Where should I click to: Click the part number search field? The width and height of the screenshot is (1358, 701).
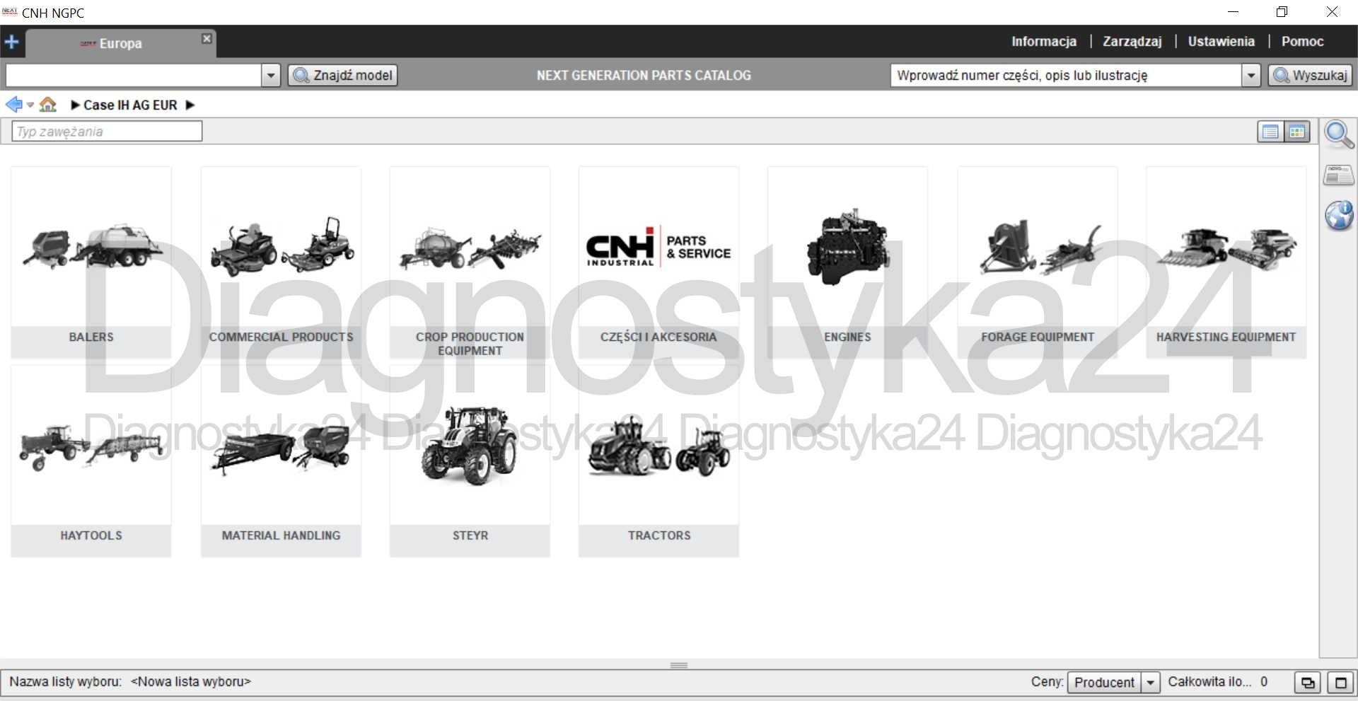1066,75
